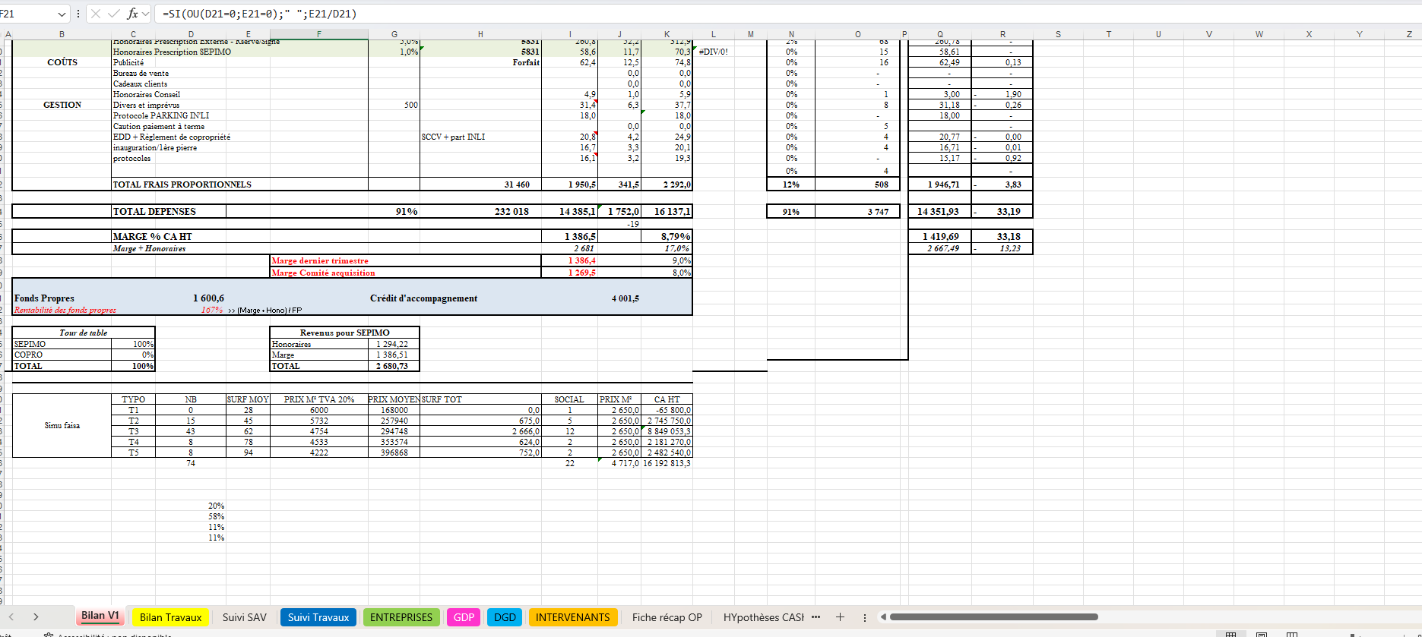Click the horizontal scrollbar left arrow
Screen dimensions: 1422x637
[883, 617]
